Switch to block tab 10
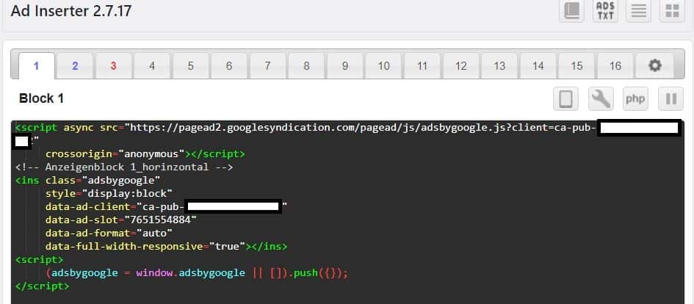 (x=383, y=66)
